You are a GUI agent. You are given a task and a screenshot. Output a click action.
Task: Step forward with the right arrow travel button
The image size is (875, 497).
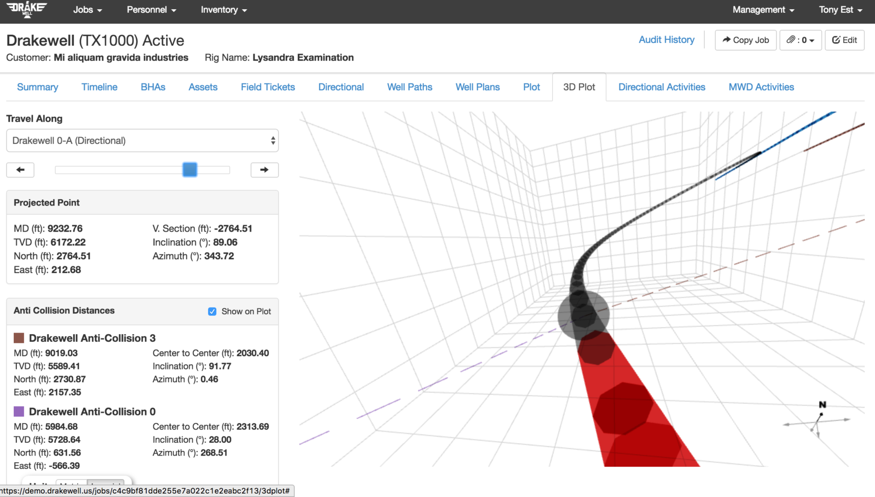pyautogui.click(x=264, y=170)
